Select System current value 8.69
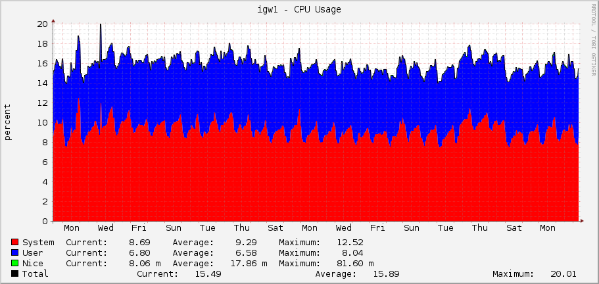Viewport: 599px width, 284px height. [x=139, y=243]
